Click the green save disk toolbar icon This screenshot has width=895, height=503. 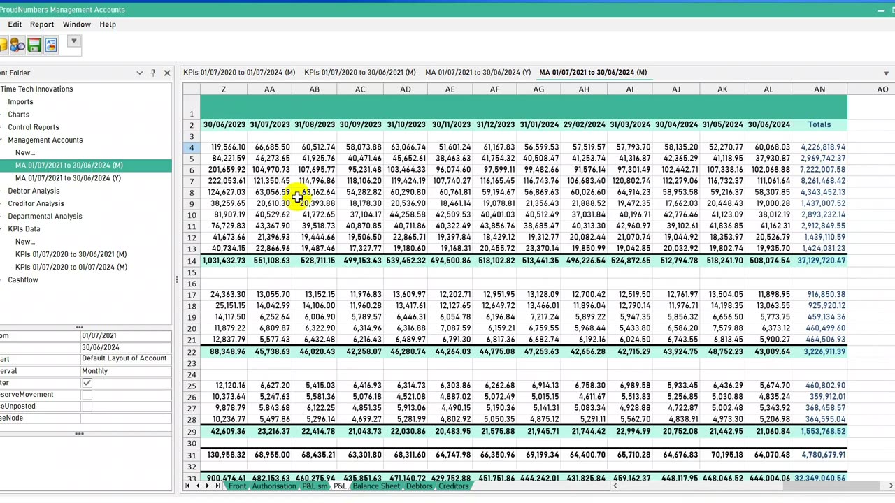point(34,45)
